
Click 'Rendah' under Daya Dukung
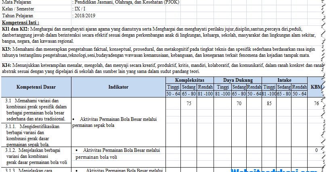point(254,87)
